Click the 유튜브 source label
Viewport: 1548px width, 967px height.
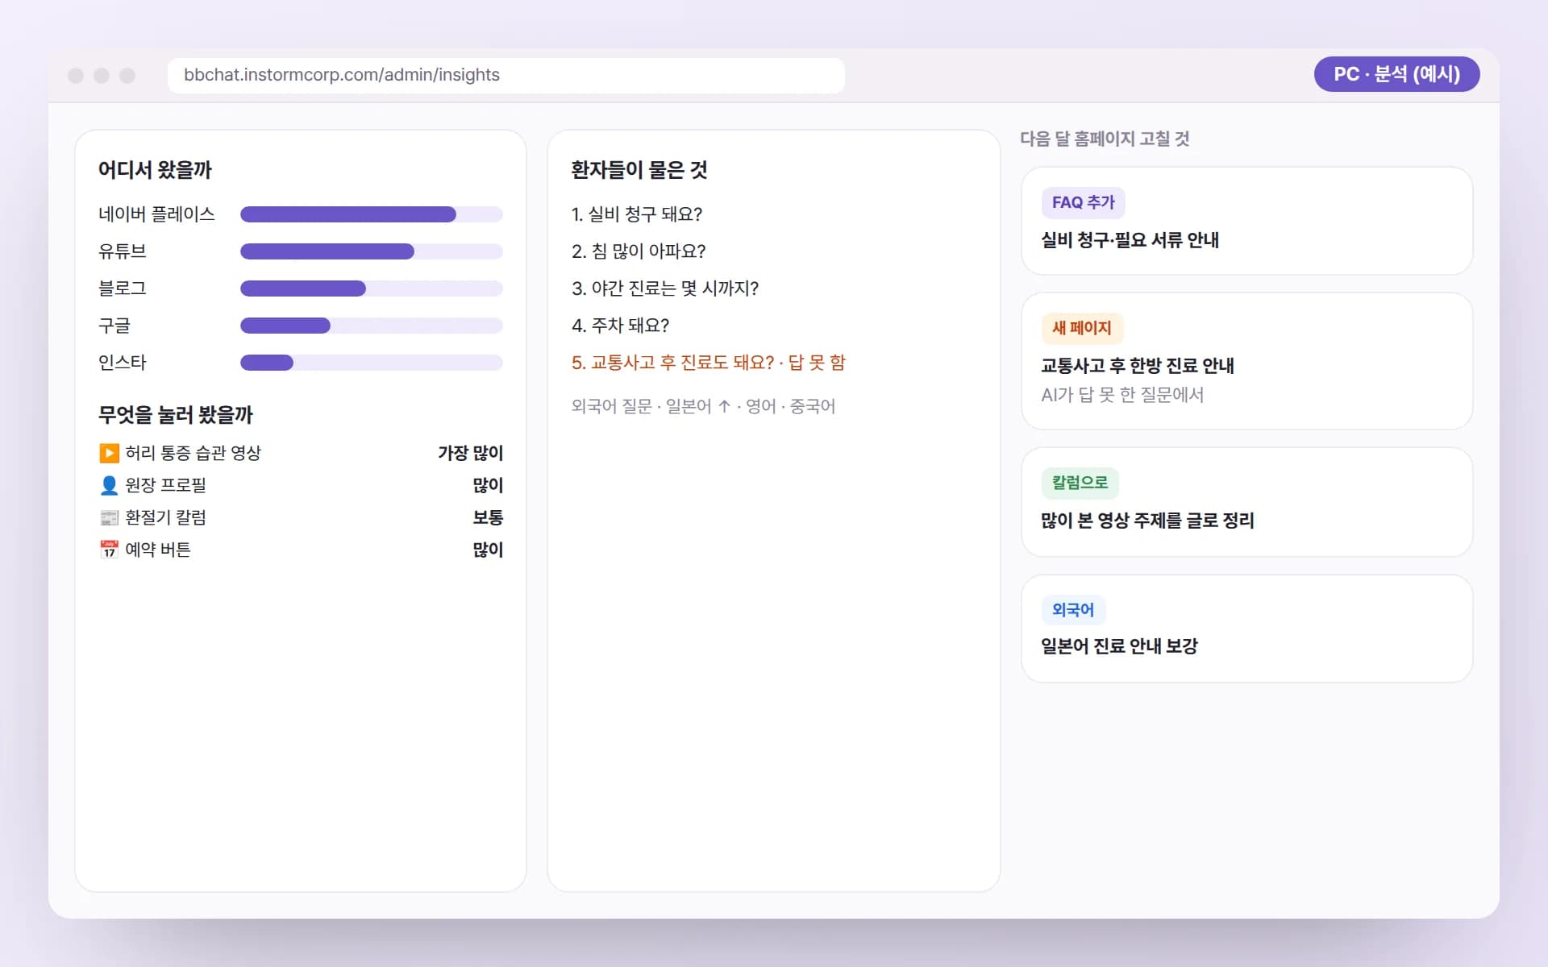click(x=123, y=251)
